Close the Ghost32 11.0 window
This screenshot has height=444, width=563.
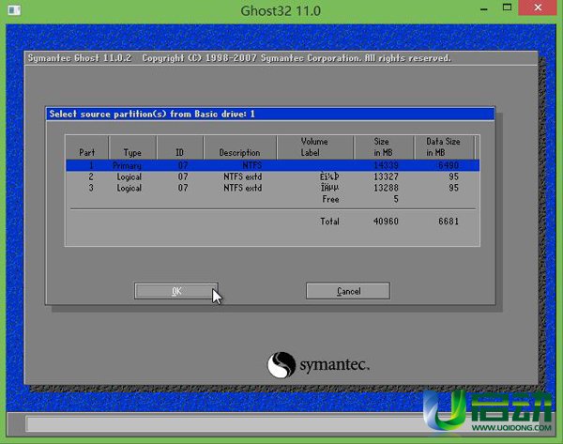(x=538, y=8)
